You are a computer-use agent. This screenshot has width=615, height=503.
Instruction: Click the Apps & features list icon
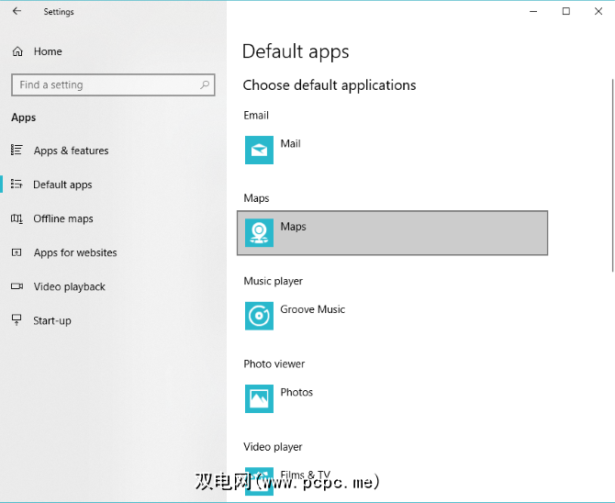coord(17,150)
